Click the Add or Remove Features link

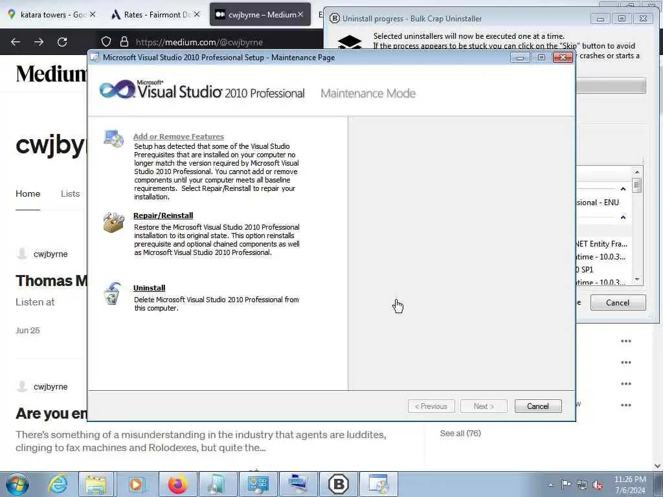click(179, 137)
